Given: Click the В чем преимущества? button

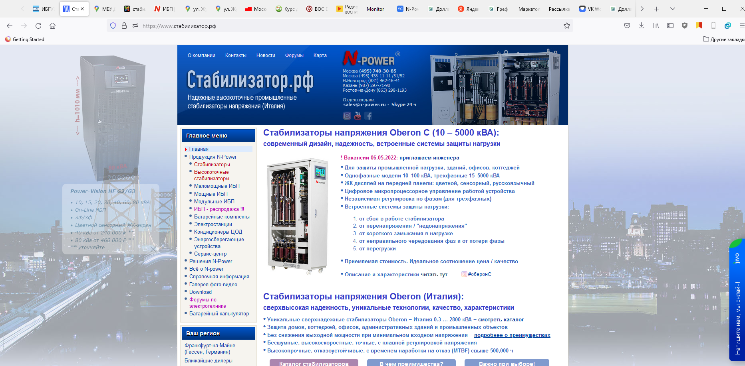Looking at the screenshot, I should coord(411,362).
